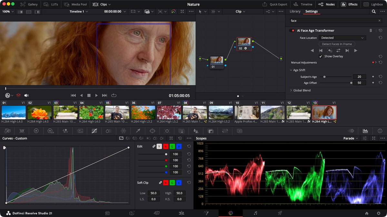This screenshot has height=217, width=387.
Task: Open the Keyframes palette icon
Action: pos(351,131)
